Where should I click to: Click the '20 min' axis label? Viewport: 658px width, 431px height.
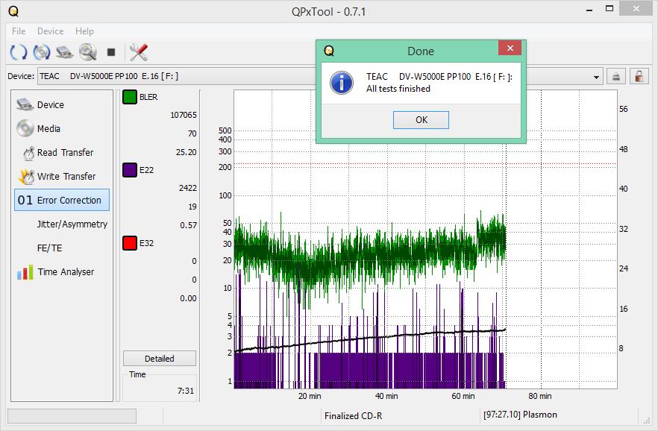310,396
